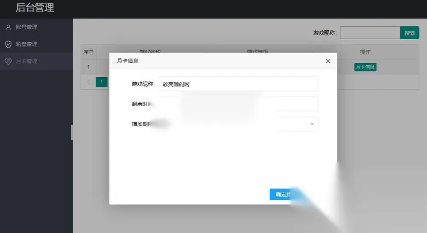Select page 1 in pagination
This screenshot has height=233, width=427.
coord(102,82)
